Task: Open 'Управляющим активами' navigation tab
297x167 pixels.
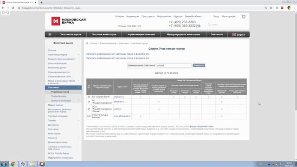Action: pyautogui.click(x=141, y=34)
